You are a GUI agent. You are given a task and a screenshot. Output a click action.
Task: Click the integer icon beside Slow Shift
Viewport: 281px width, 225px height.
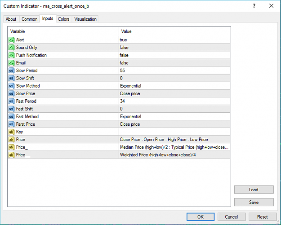[x=12, y=78]
